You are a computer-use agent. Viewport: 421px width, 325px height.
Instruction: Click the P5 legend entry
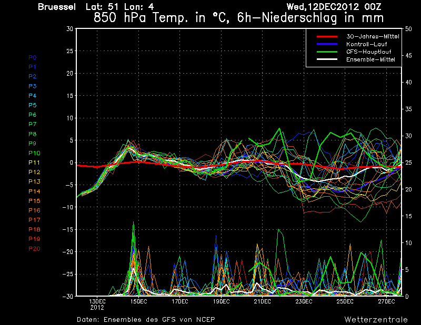point(33,105)
